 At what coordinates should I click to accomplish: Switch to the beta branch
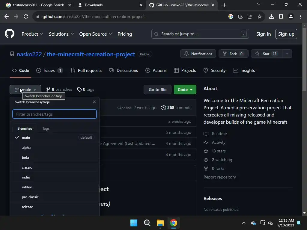tap(55, 158)
